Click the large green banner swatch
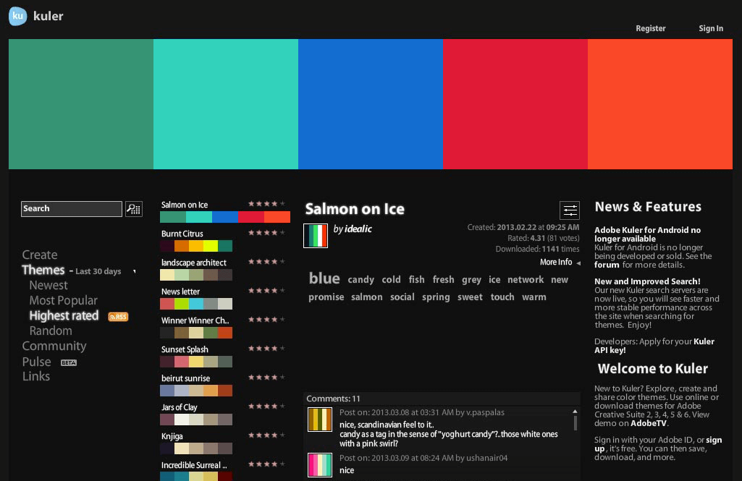 tap(81, 104)
